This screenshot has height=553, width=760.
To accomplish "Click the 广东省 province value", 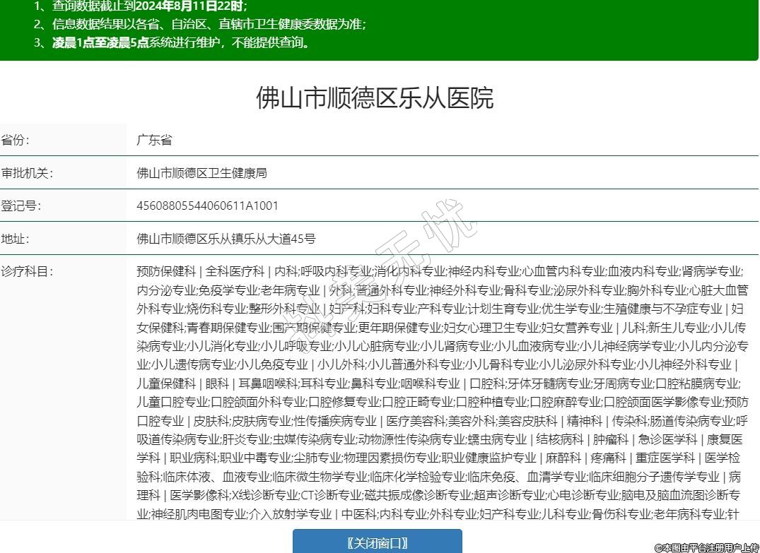I will pyautogui.click(x=154, y=140).
